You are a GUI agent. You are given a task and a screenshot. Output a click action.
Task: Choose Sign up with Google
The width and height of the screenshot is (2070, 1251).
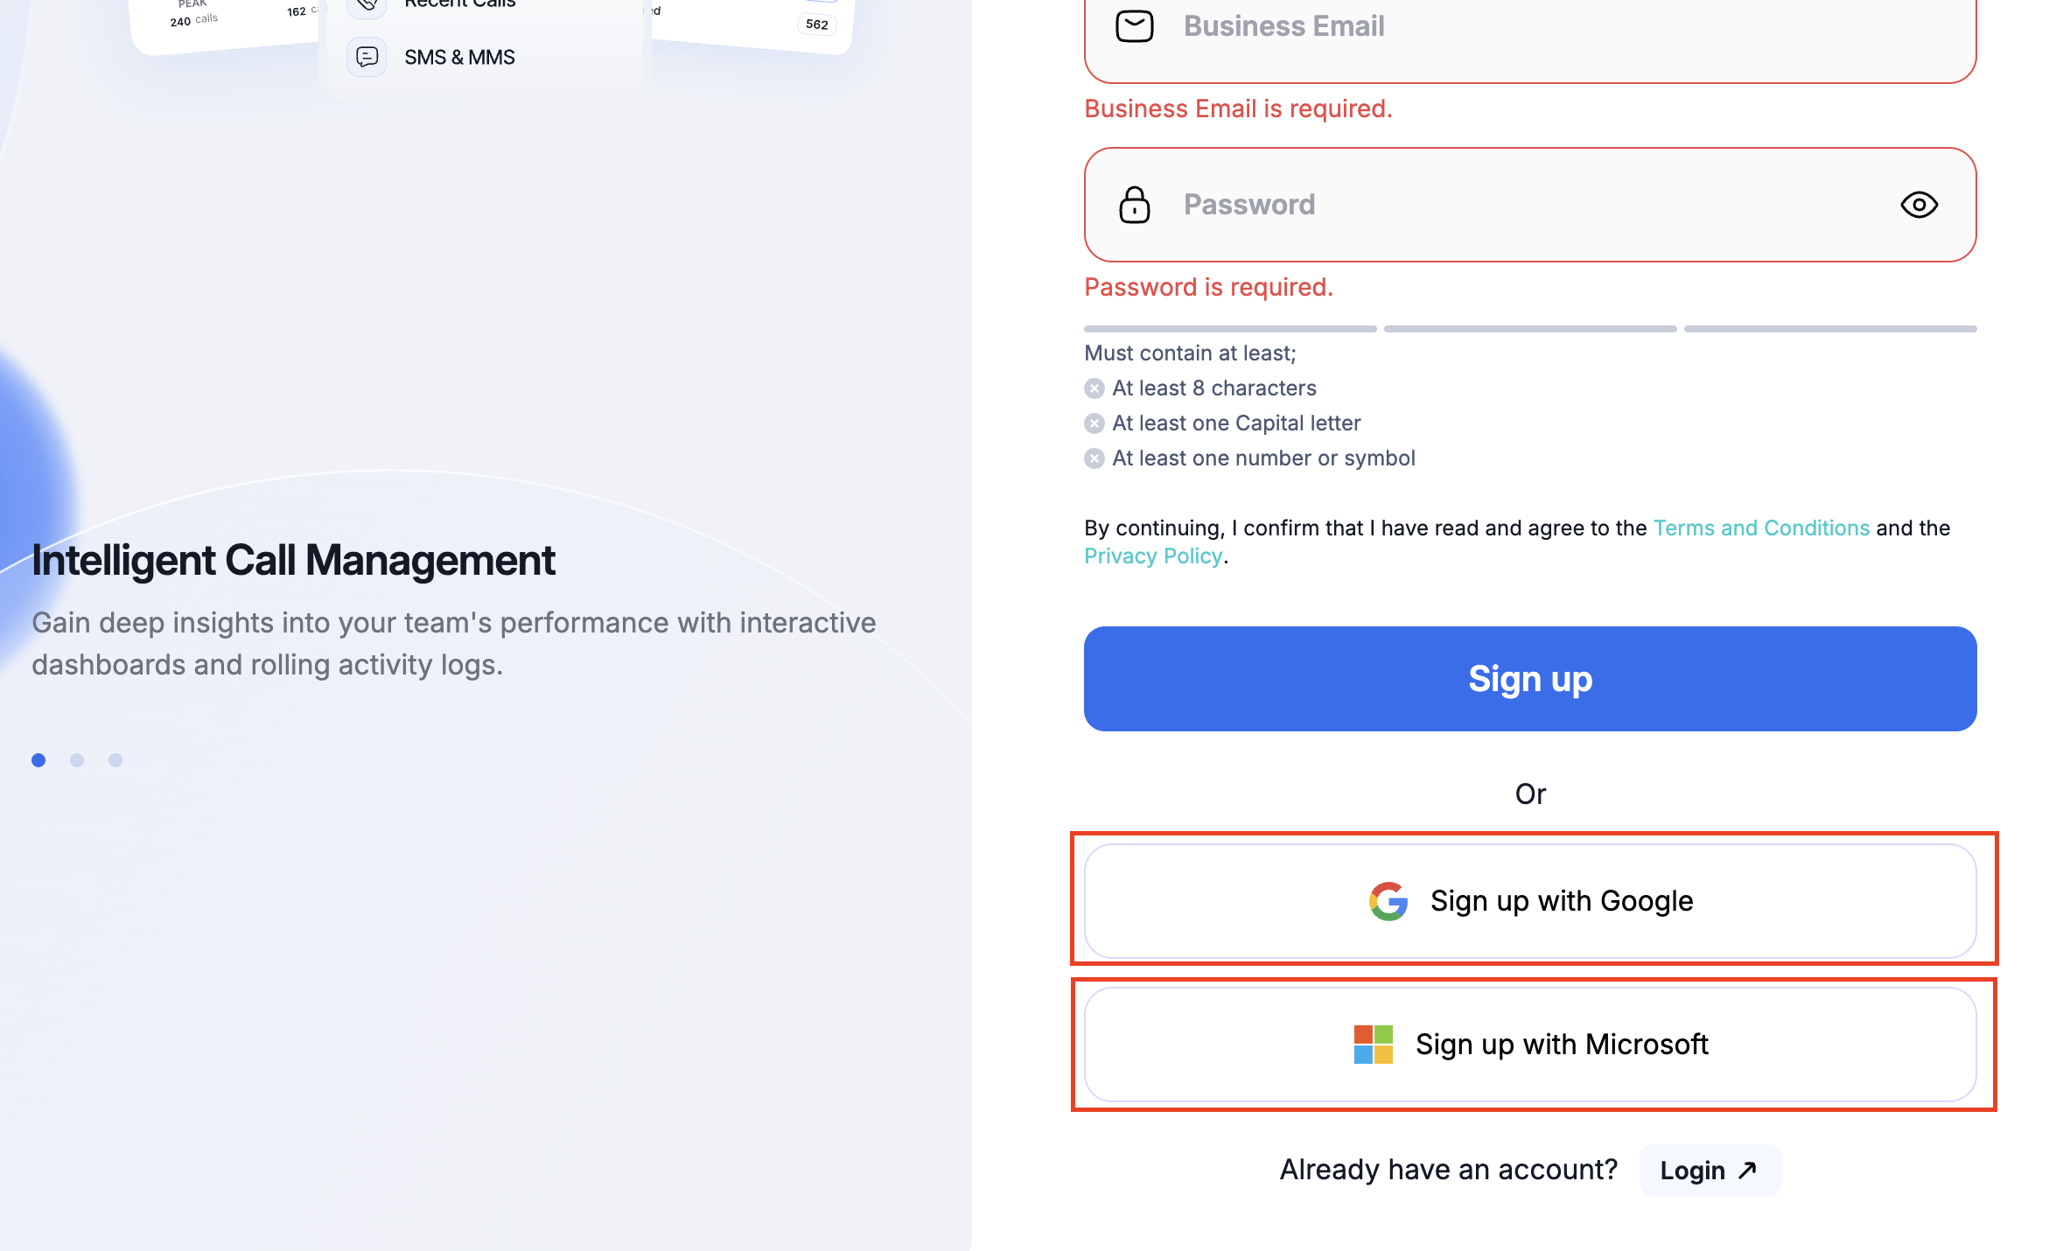tap(1530, 901)
